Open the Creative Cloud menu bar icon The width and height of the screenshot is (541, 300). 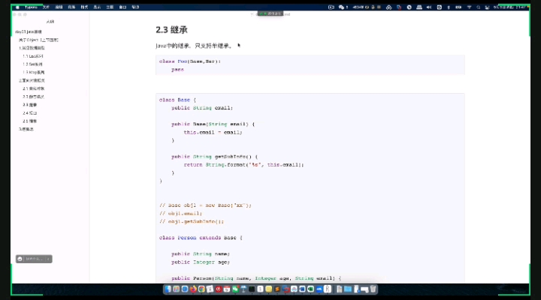389,7
